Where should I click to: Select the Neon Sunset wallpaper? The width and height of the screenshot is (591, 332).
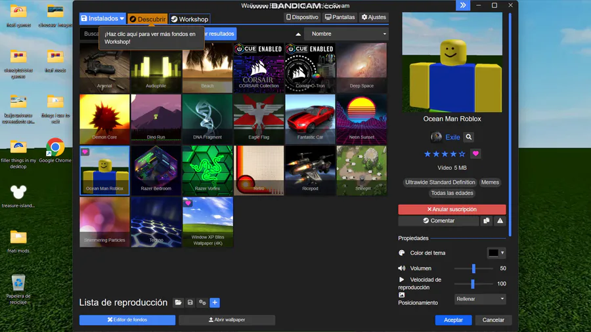[x=361, y=119]
